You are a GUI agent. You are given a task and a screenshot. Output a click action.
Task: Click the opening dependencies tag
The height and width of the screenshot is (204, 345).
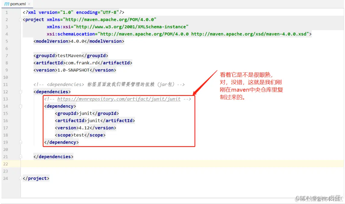tap(52, 92)
